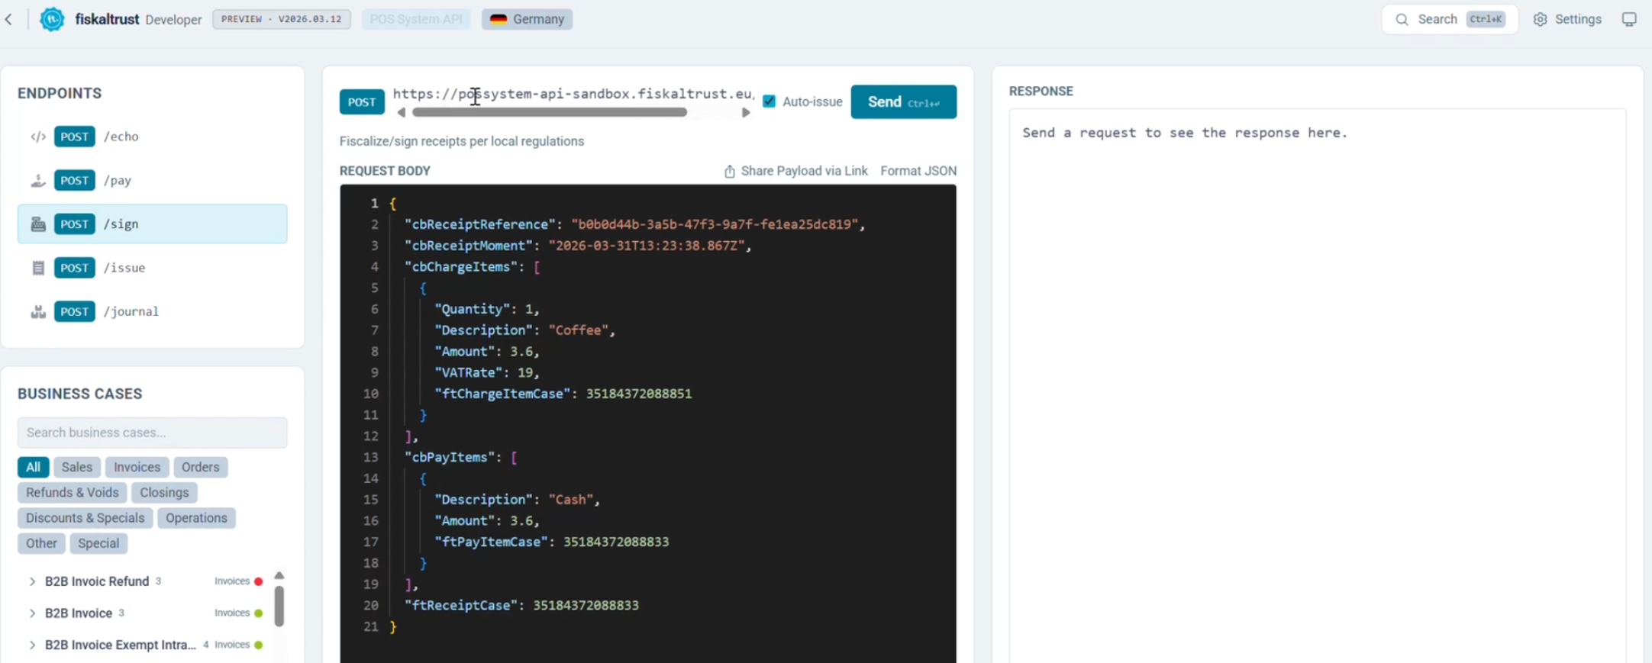Toggle the Refunds & Voids filter
The height and width of the screenshot is (663, 1652).
[x=73, y=492]
